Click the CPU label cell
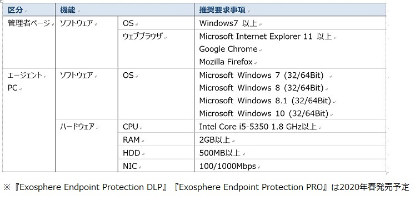 [x=156, y=126]
